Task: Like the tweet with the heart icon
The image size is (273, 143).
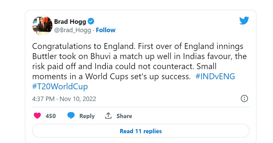Action: [x=37, y=116]
